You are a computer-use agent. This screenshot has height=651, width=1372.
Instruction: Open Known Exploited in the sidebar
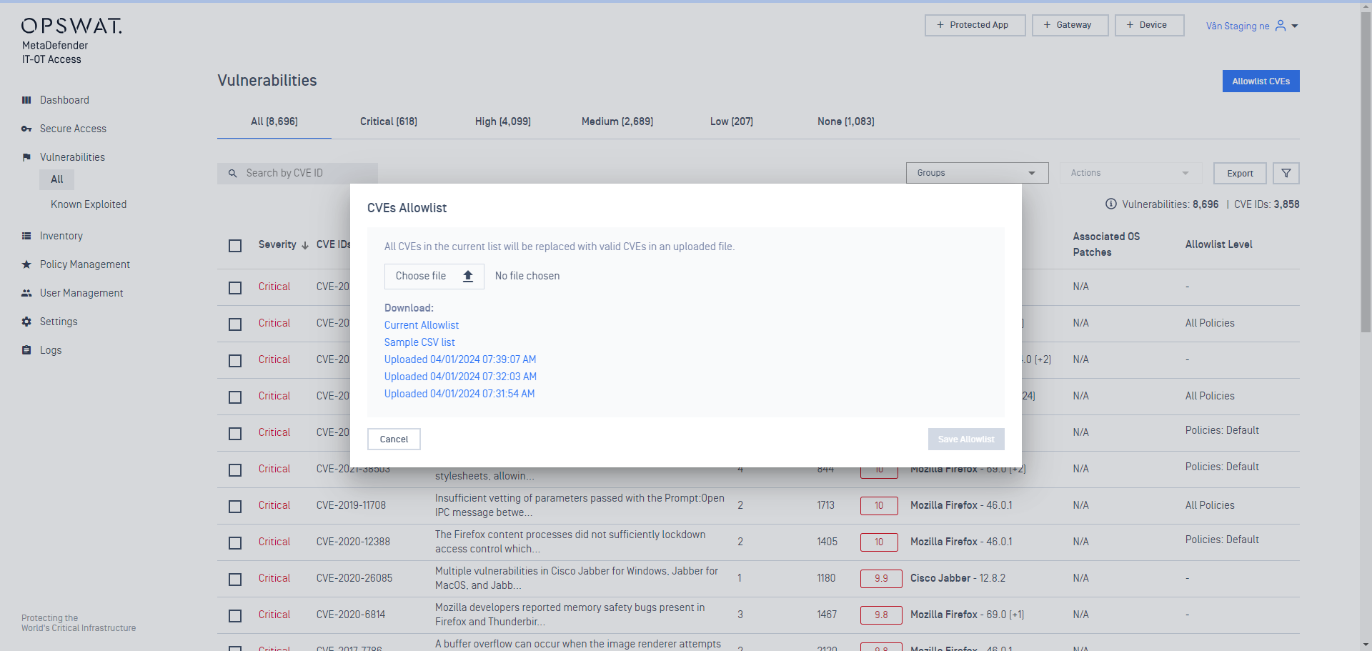(89, 204)
